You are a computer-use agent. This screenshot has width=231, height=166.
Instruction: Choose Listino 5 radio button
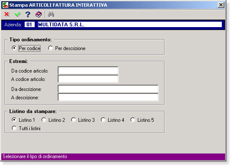click(133, 120)
